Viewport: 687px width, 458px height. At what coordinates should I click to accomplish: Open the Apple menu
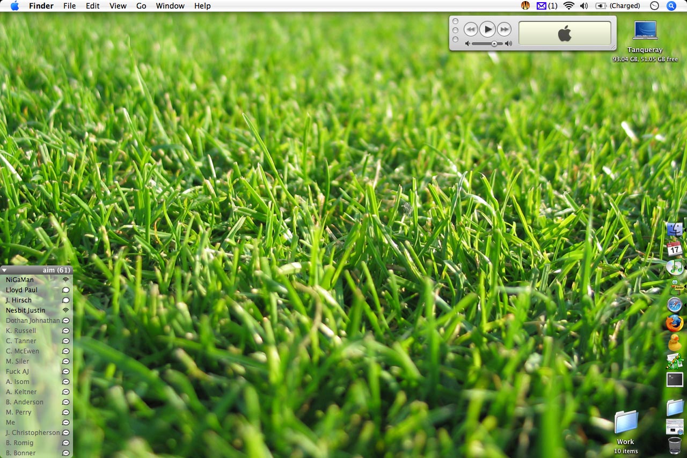point(14,6)
